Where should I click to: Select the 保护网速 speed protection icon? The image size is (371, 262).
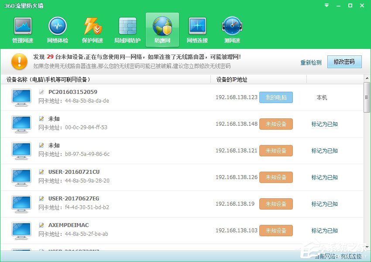point(92,29)
